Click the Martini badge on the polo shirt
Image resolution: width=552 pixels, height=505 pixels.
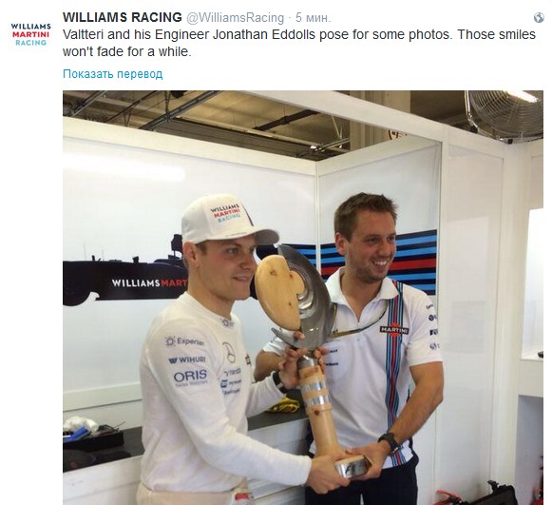click(394, 329)
